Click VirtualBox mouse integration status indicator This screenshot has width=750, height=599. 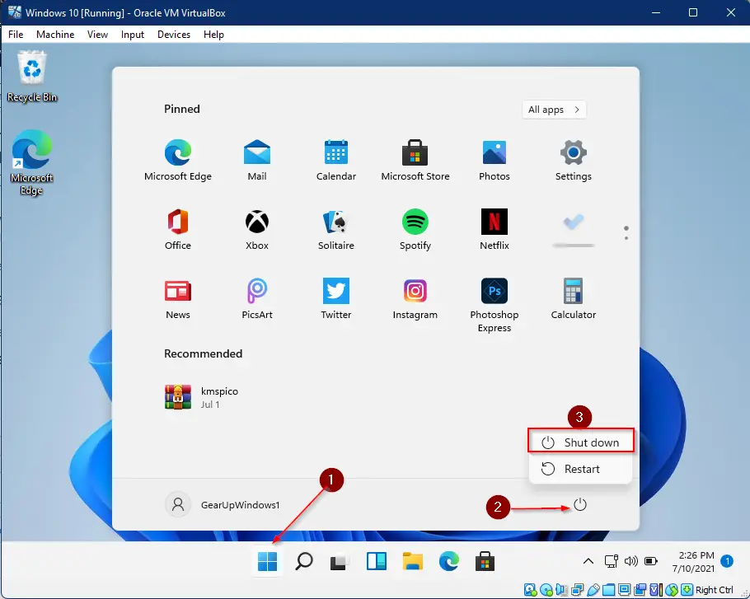coord(672,589)
